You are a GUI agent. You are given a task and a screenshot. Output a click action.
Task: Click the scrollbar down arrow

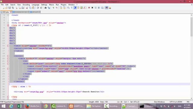tap(191, 98)
